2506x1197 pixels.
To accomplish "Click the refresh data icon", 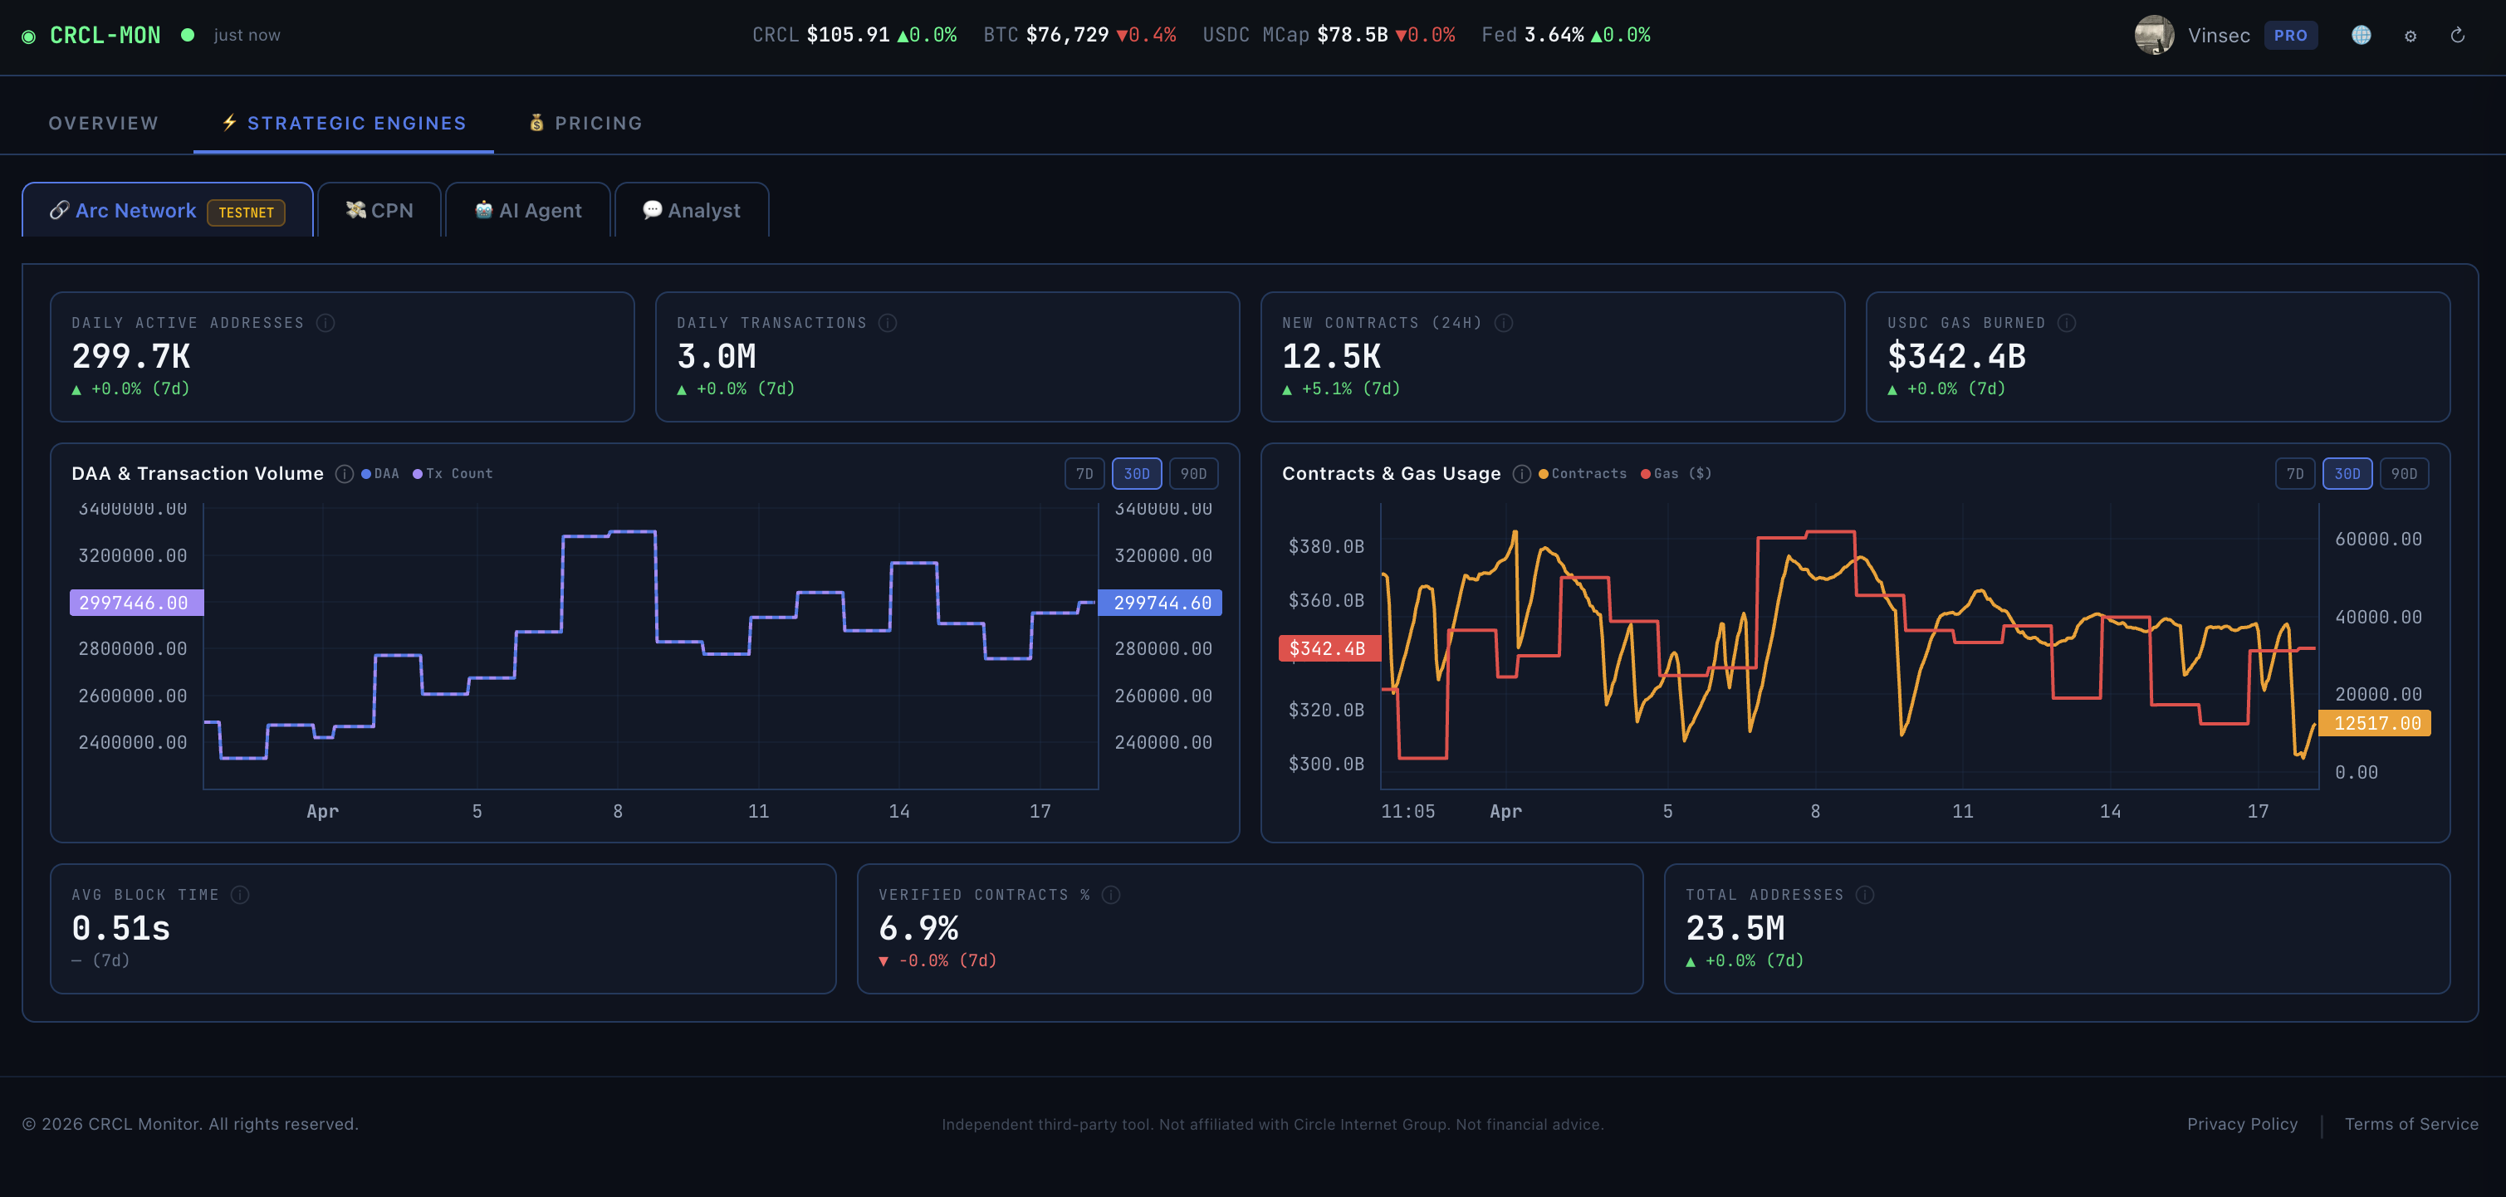I will click(2457, 36).
